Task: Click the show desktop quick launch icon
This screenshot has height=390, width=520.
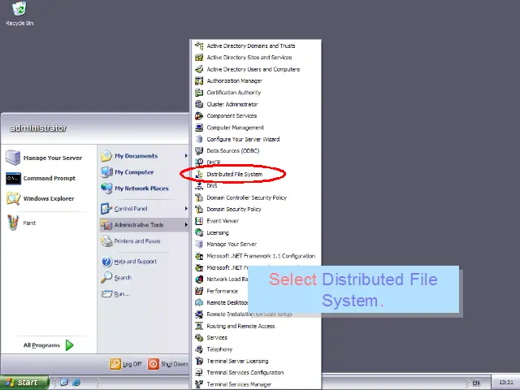Action: tap(64, 383)
